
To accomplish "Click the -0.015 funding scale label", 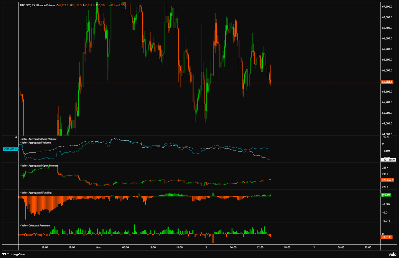I will pos(386,221).
